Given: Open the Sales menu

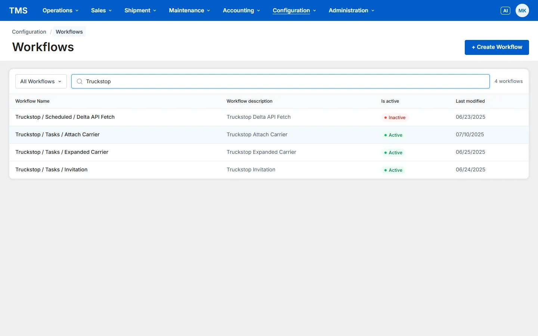Looking at the screenshot, I should 101,10.
